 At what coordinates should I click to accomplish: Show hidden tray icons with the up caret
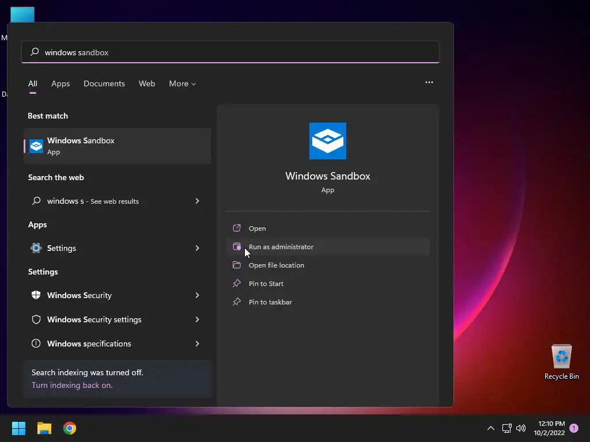491,428
